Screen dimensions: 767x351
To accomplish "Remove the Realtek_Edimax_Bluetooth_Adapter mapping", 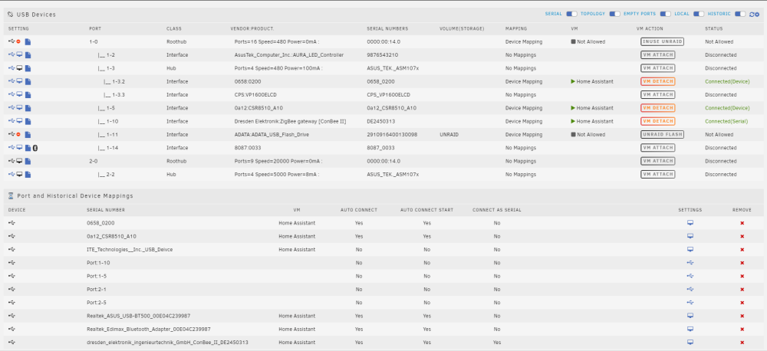I will pyautogui.click(x=742, y=329).
